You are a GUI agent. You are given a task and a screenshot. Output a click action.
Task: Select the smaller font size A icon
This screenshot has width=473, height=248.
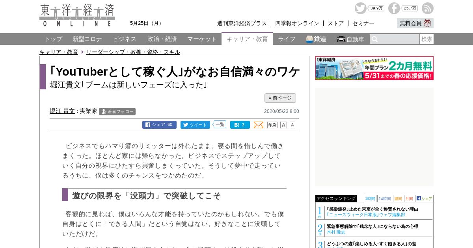coord(292,125)
